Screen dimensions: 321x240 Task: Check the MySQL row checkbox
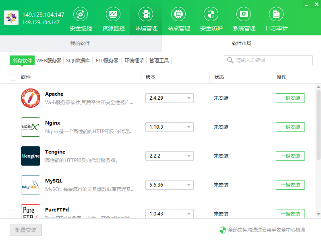pos(13,185)
